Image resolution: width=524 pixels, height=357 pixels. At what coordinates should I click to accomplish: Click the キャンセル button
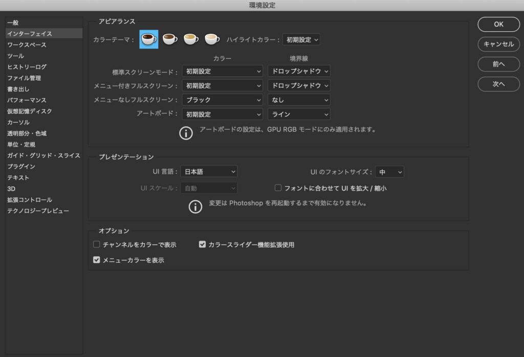click(x=498, y=44)
